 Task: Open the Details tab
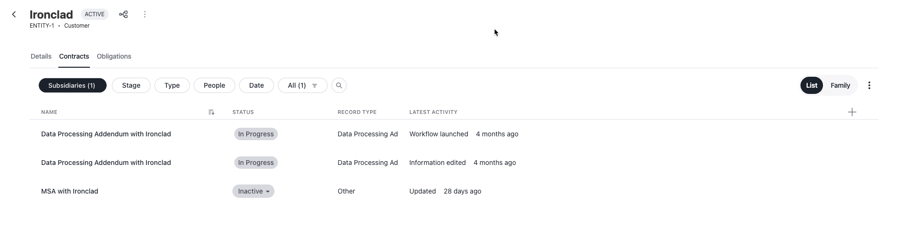click(x=41, y=56)
